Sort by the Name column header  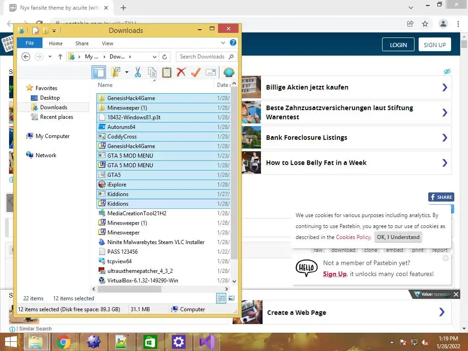tap(105, 85)
